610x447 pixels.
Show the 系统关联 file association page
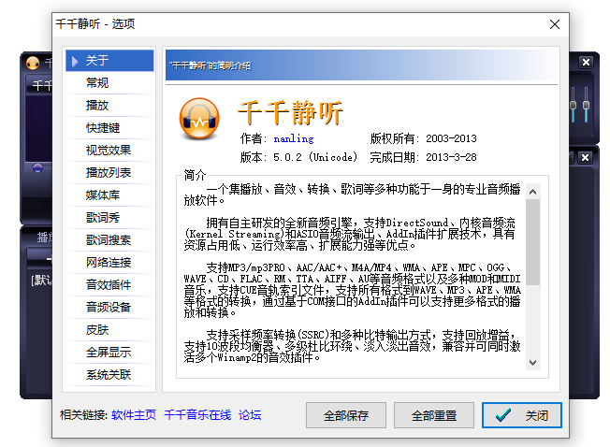tap(109, 375)
